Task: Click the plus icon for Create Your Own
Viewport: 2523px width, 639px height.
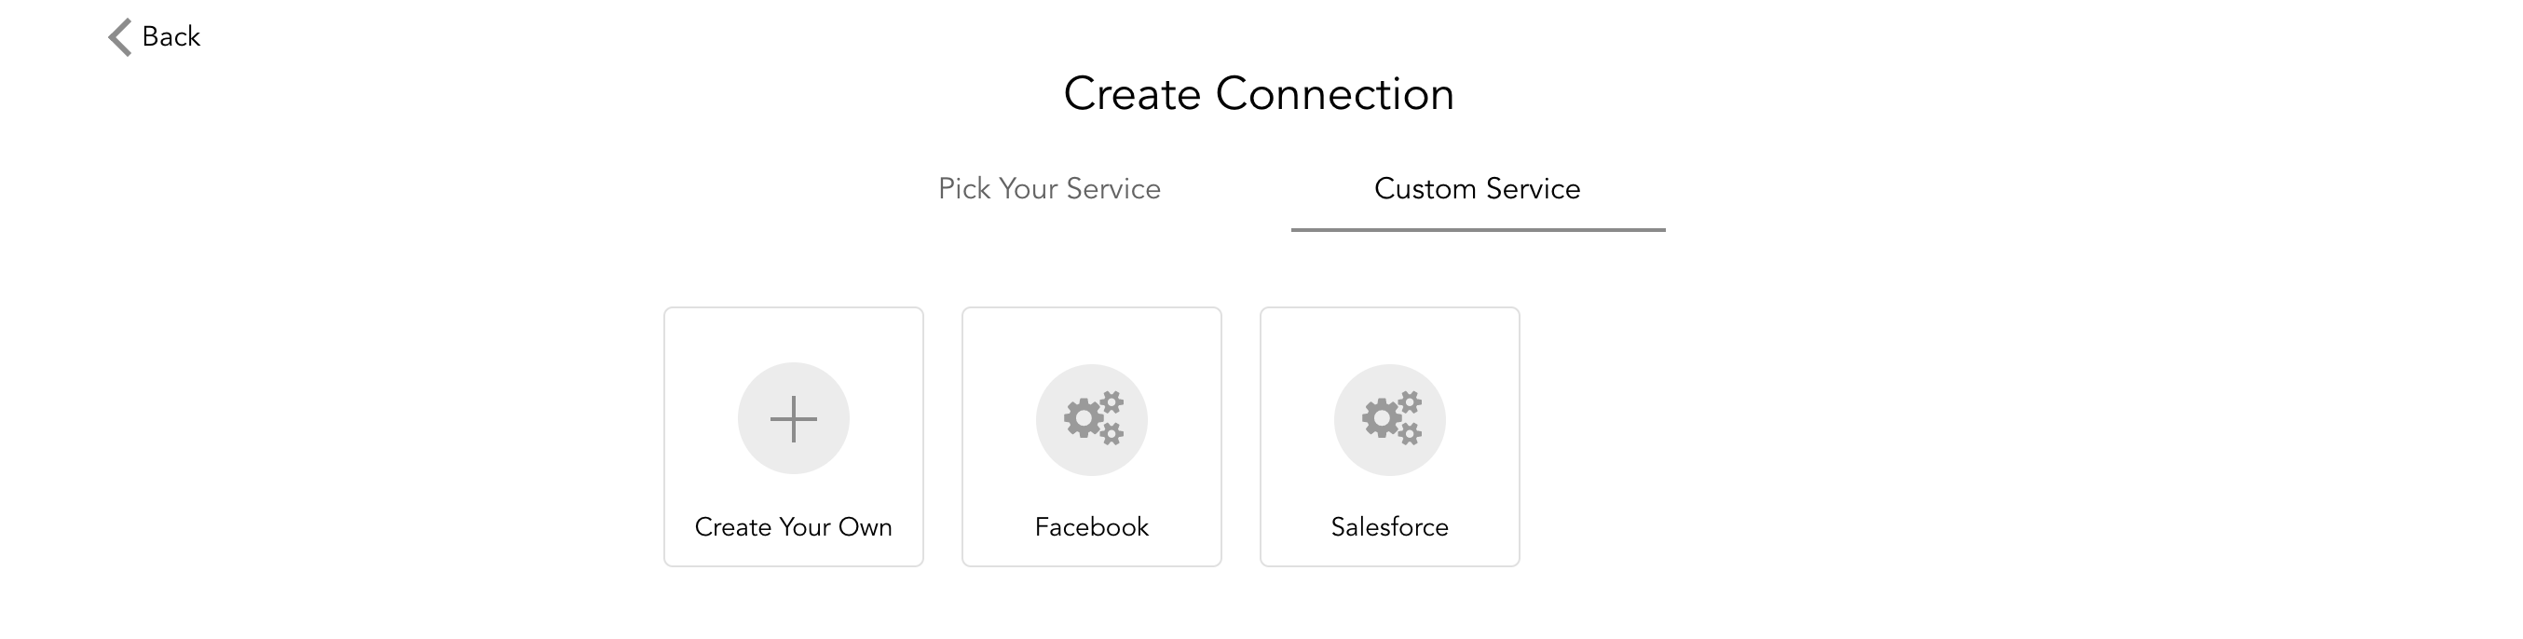Action: pos(794,420)
